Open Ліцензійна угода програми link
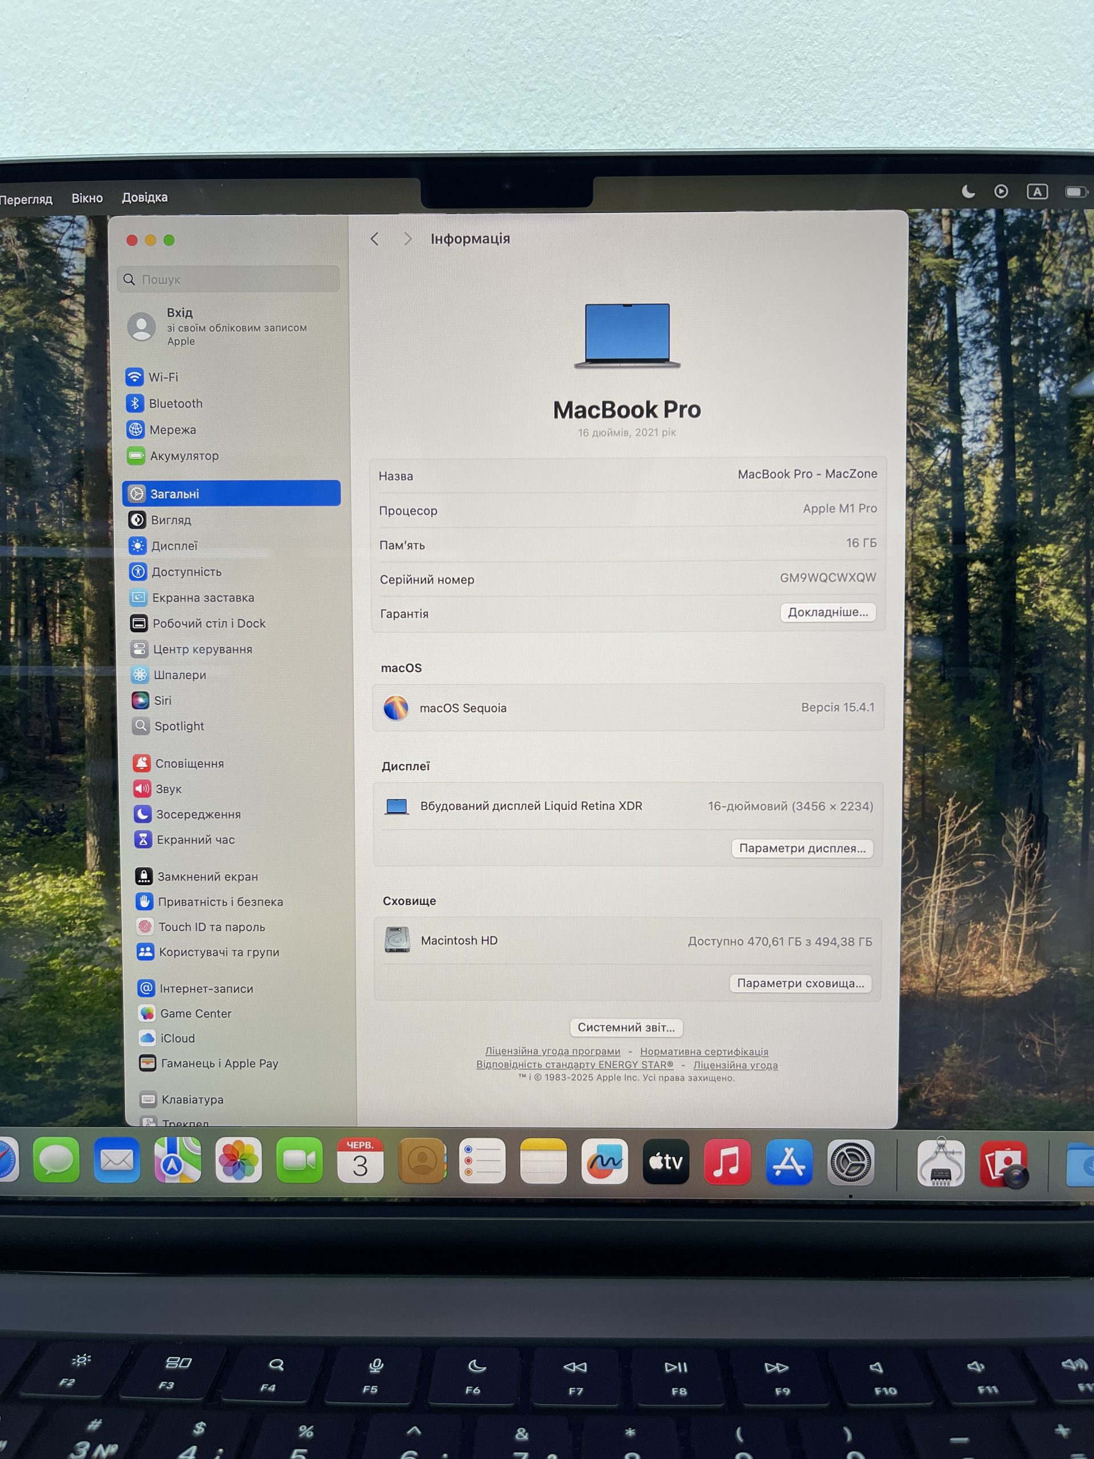 point(553,1052)
